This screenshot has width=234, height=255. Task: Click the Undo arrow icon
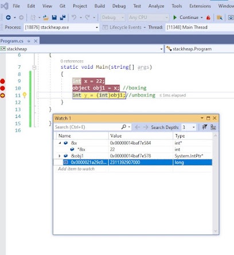click(x=74, y=18)
